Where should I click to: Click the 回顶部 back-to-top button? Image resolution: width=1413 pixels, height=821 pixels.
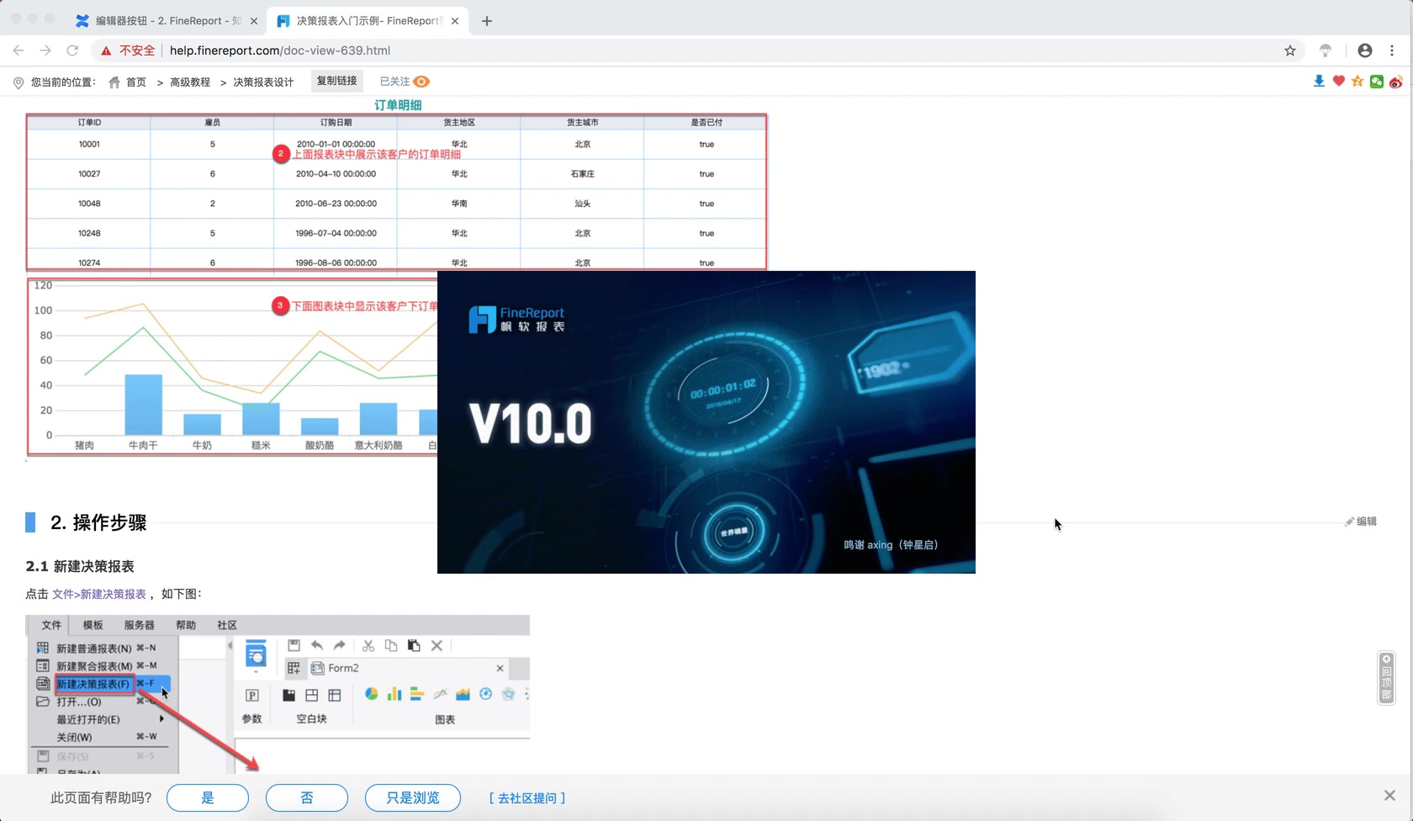(1386, 678)
